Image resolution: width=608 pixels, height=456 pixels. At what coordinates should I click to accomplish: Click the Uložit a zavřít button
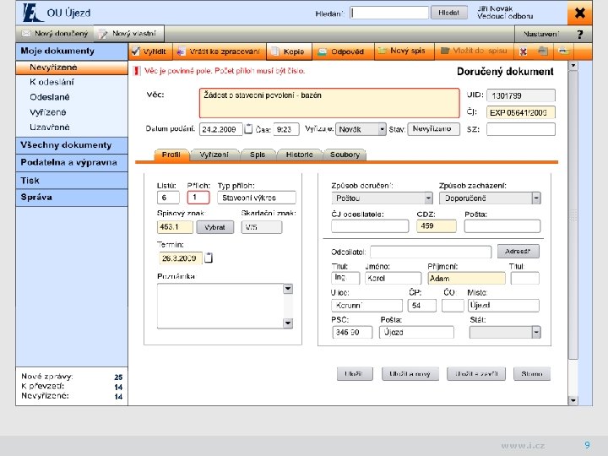point(476,374)
